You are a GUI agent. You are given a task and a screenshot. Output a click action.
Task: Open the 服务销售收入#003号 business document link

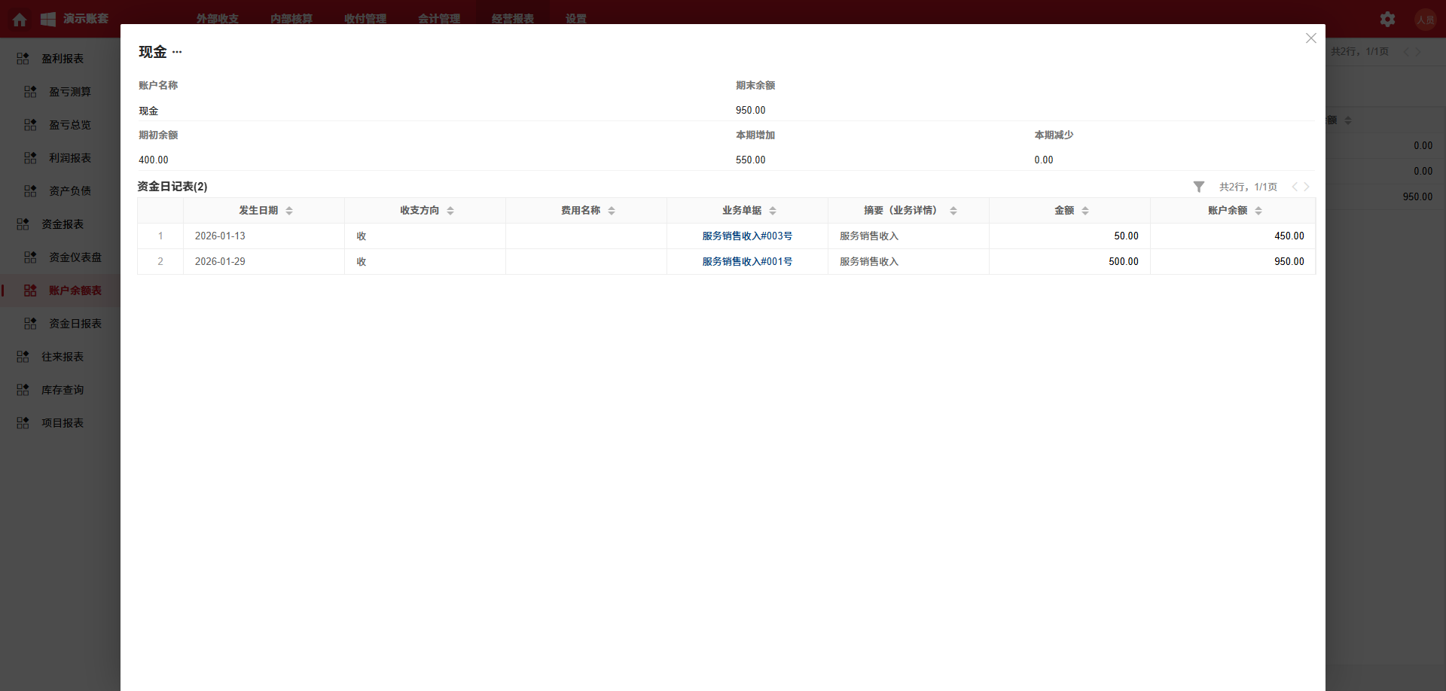746,236
